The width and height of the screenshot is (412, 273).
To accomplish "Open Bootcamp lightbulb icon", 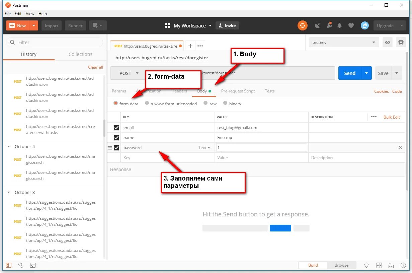I will pyautogui.click(x=366, y=265).
